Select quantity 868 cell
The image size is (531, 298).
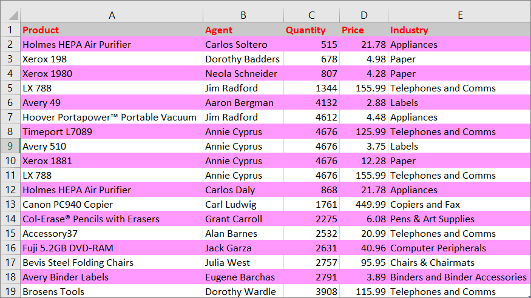click(x=311, y=190)
